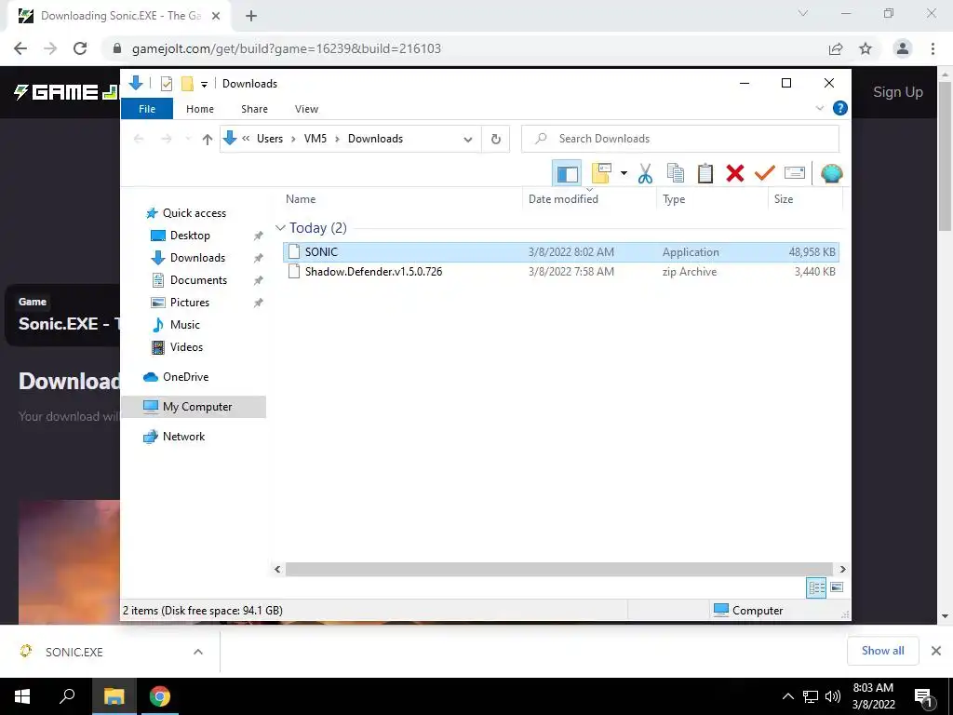Viewport: 953px width, 715px height.
Task: Open Chrome's profile avatar icon
Action: [x=903, y=48]
